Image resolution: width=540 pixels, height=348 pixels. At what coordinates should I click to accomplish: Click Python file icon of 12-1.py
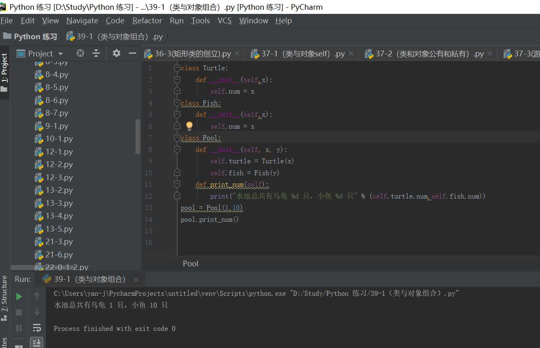39,152
